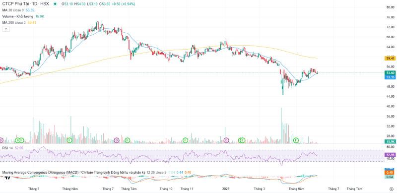Click the yellow 59.41 tag on price scale
The image size is (397, 193).
(x=390, y=58)
